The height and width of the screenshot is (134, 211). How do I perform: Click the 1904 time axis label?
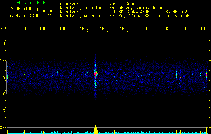tap(84, 29)
